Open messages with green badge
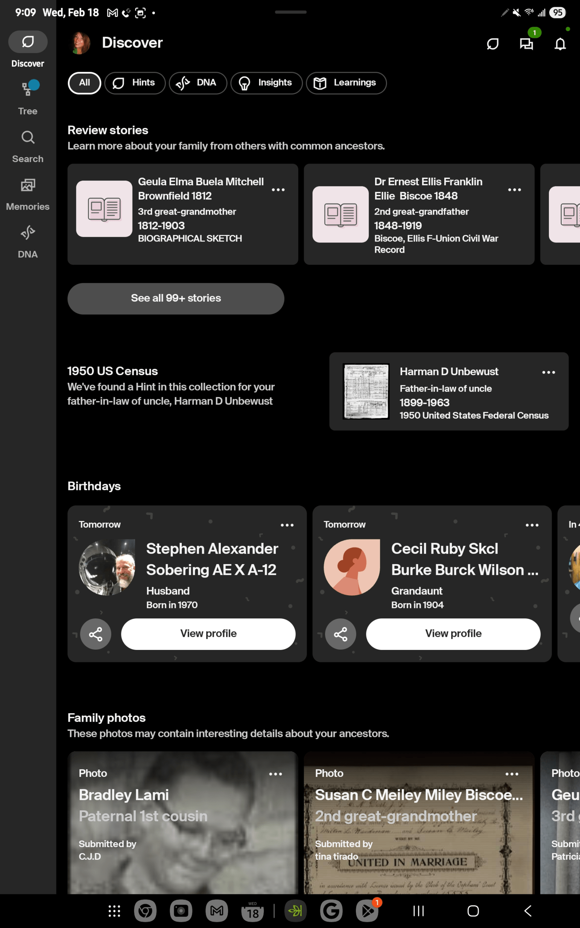This screenshot has height=928, width=580. (x=526, y=44)
